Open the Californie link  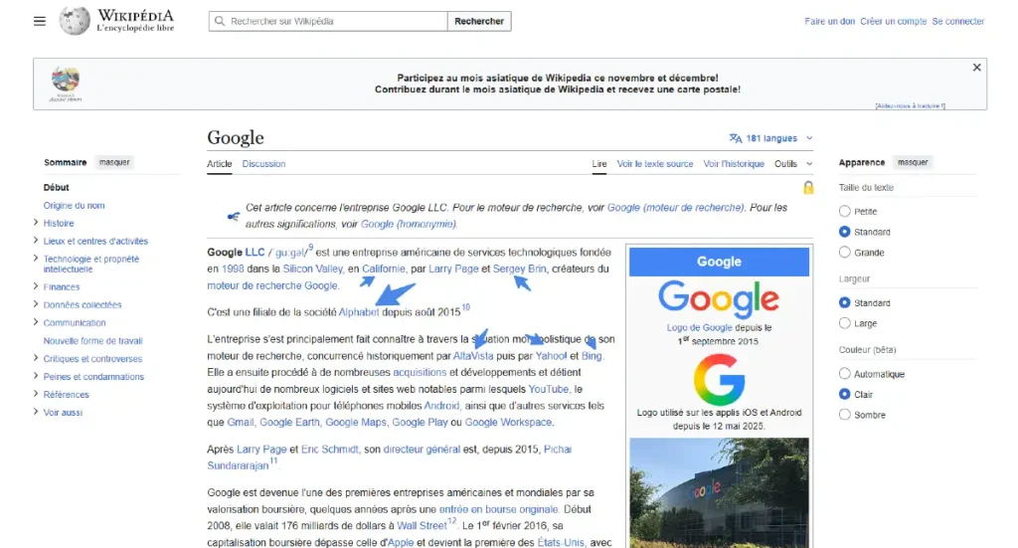click(383, 269)
